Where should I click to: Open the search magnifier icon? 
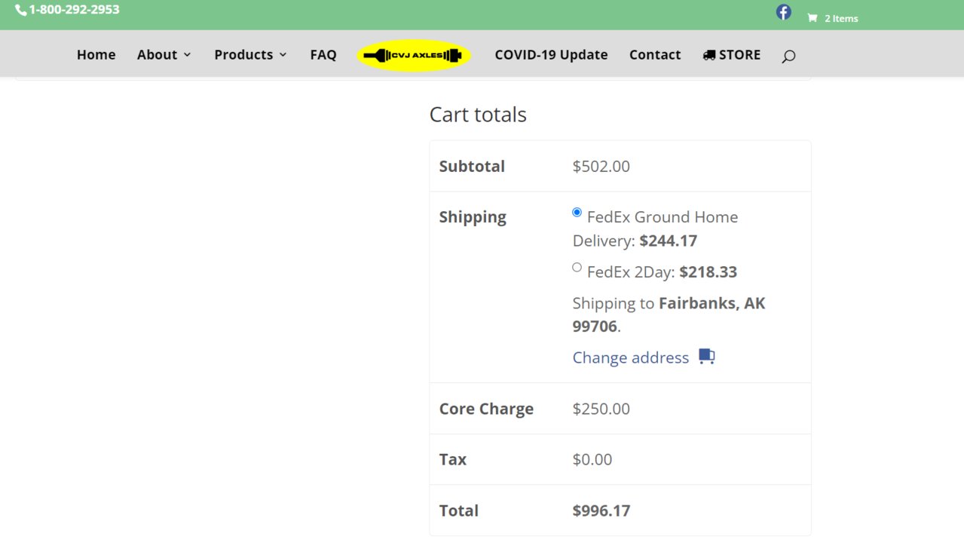point(788,56)
